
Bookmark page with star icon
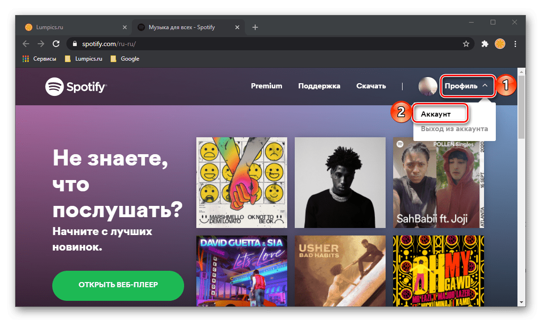pyautogui.click(x=466, y=44)
